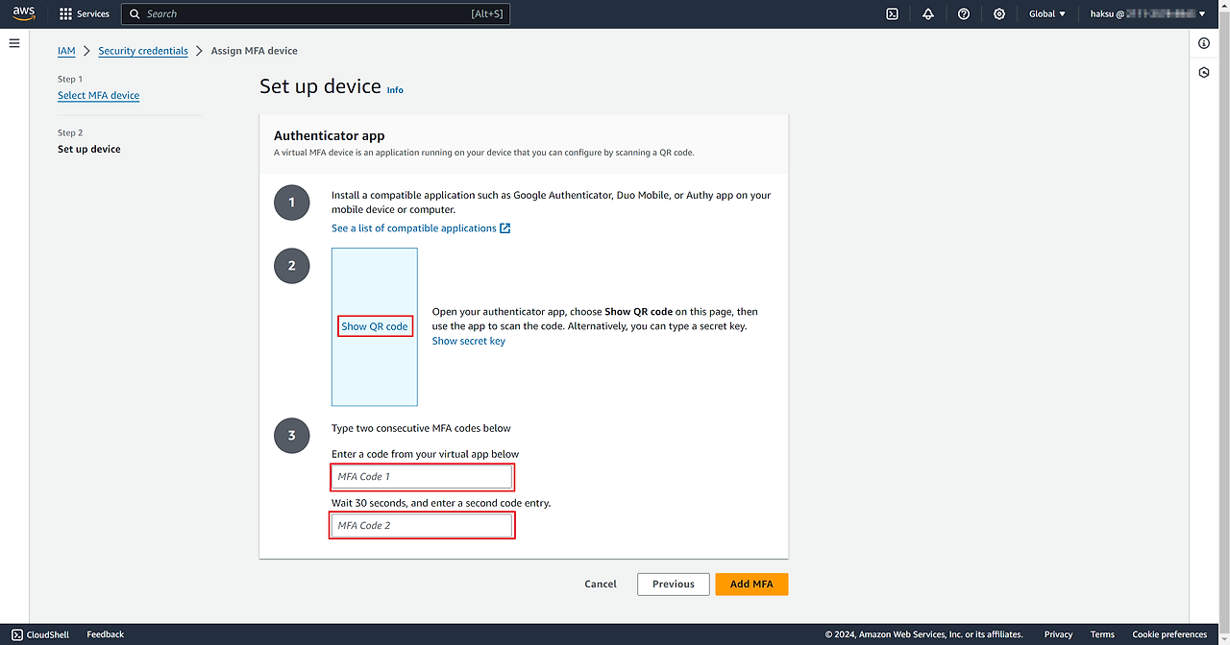1230x645 pixels.
Task: Return to Select MFA device step
Action: point(98,95)
